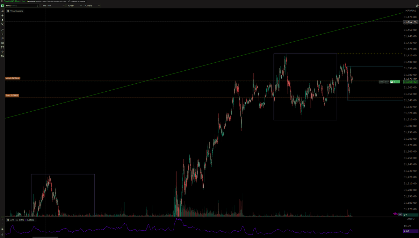Select the ruler measure tool
This screenshot has width=419, height=238.
coord(2,43)
